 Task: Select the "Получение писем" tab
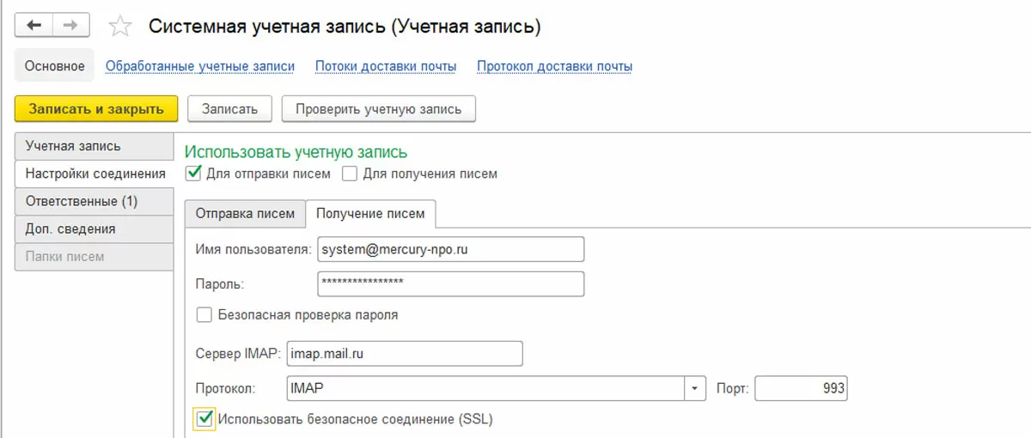371,213
